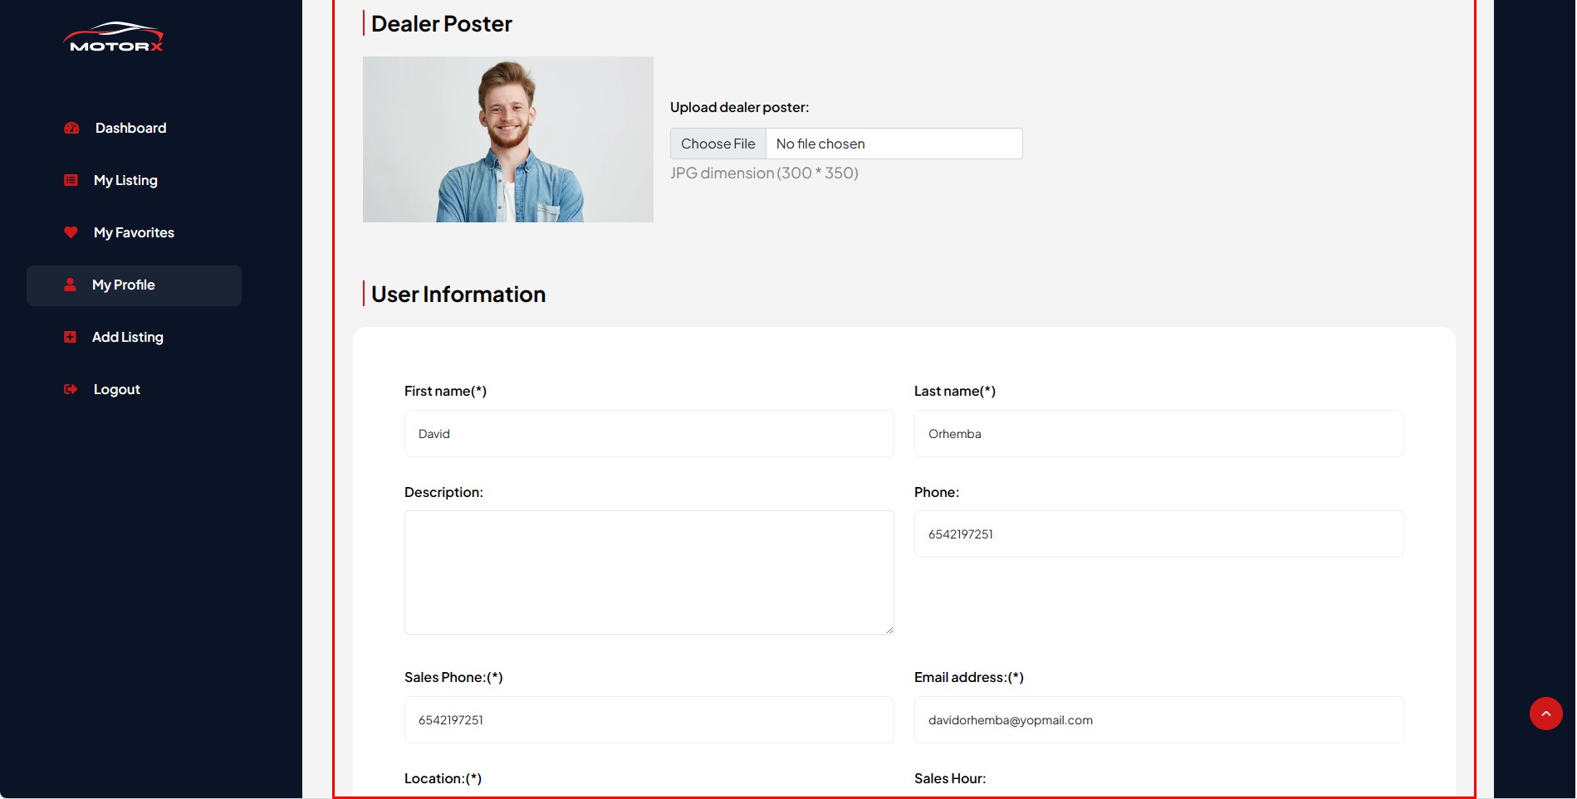Focus the First name field
Viewport: 1577px width, 799px height.
pos(649,433)
